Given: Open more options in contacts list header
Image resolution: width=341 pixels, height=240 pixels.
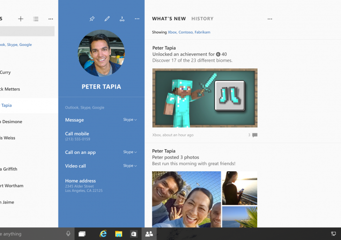Looking at the screenshot, I should (x=51, y=19).
